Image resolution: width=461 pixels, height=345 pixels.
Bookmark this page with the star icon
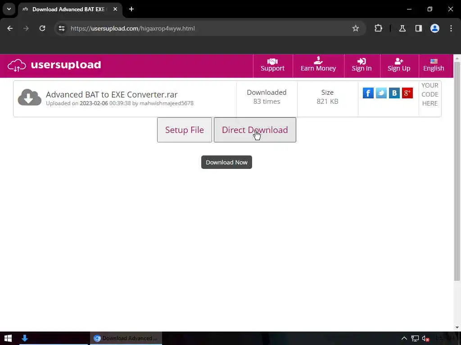(x=356, y=28)
